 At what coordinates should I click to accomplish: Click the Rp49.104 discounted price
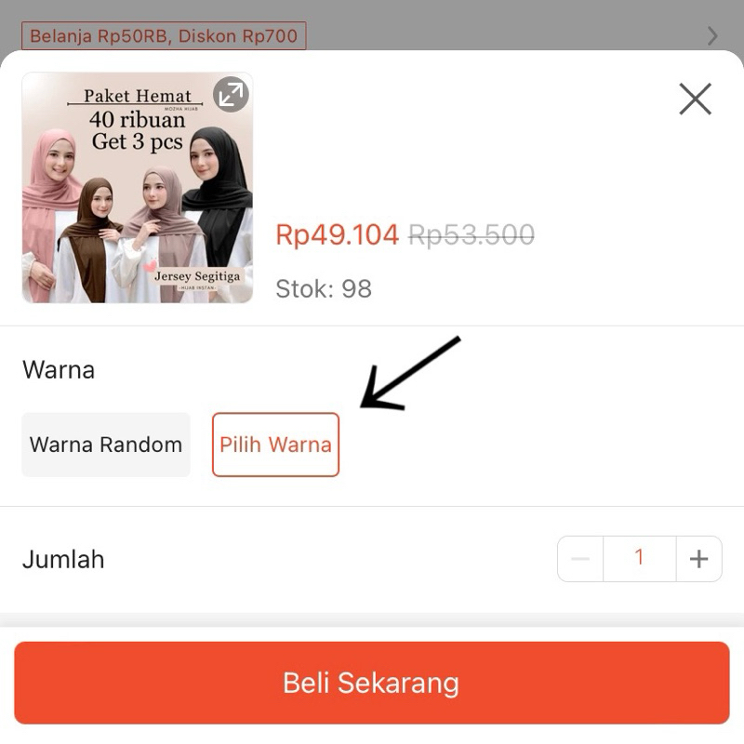[x=337, y=235]
